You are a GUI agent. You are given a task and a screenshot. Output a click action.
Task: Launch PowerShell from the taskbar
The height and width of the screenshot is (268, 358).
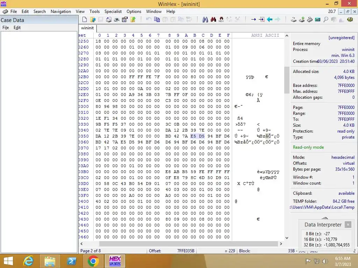coord(71,261)
